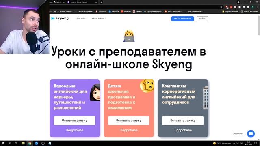Open File Explorer from the taskbar
Screen dimensions: 260x146
click(x=23, y=143)
